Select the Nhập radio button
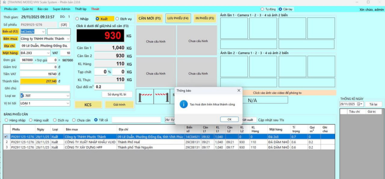Screen dimensions: 385x179 coord(77,18)
